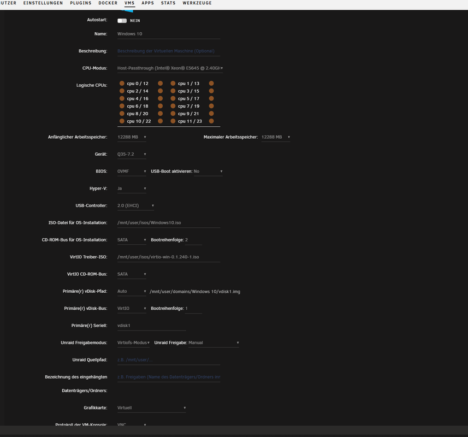Toggle the cpu 6 core checkbox

122,106
